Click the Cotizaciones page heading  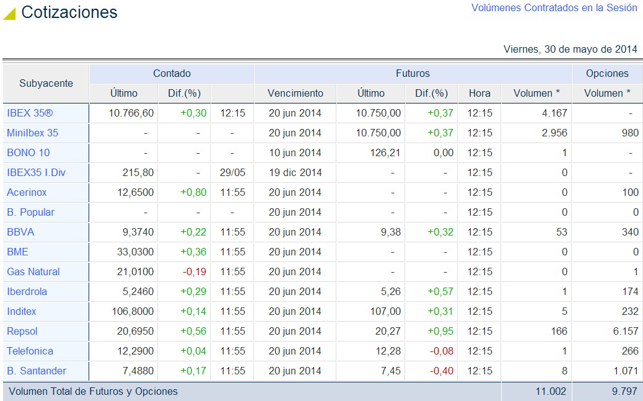click(69, 12)
